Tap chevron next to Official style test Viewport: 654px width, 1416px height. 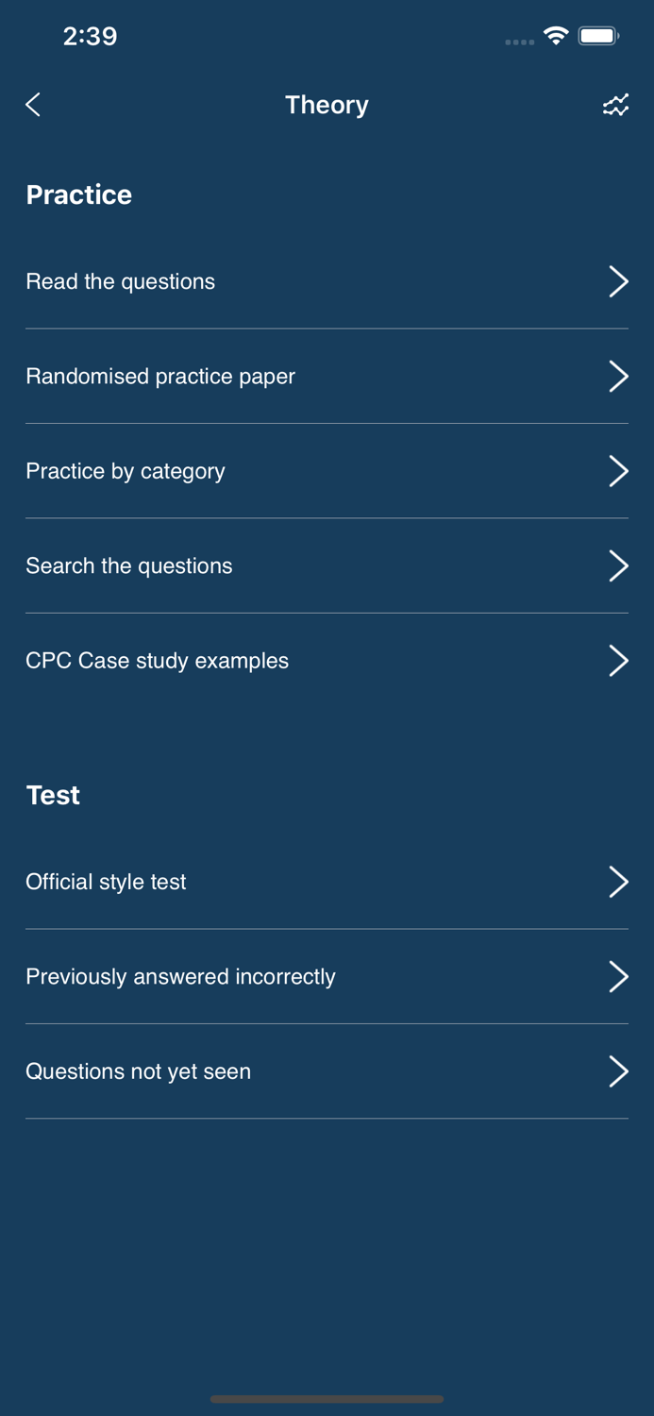point(618,882)
